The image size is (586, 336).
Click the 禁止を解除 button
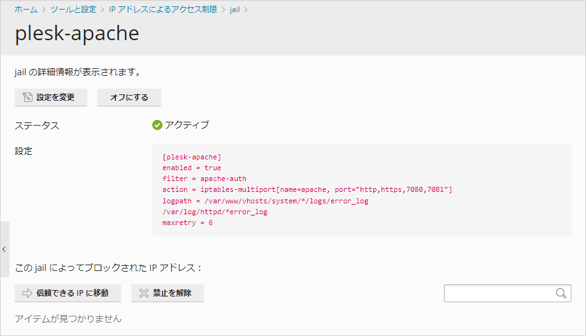tap(168, 293)
